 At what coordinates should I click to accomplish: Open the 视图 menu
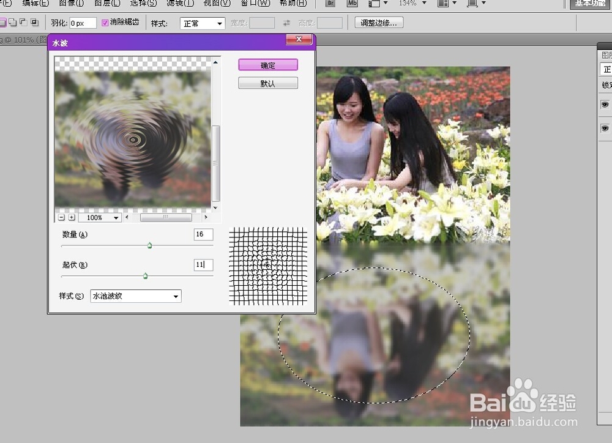[217, 3]
